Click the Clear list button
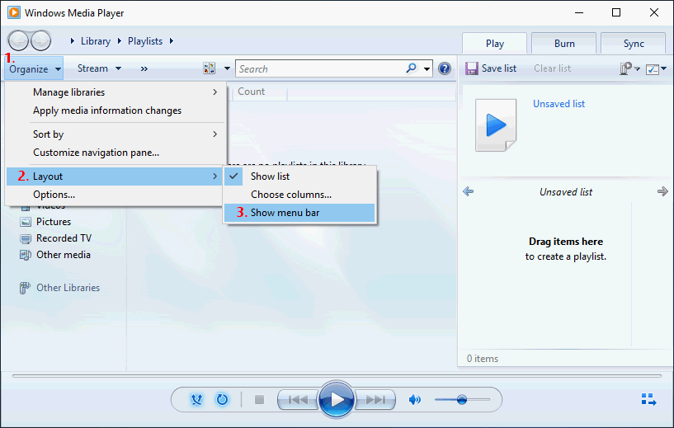Screen dimensions: 674x428 553,68
